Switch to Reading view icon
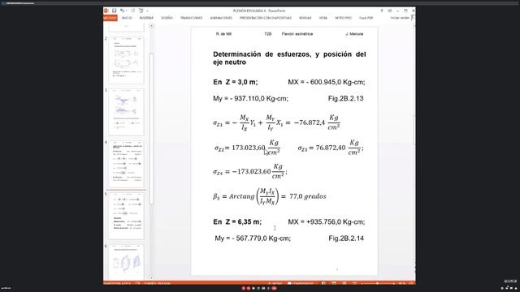The height and width of the screenshot is (292, 520). click(344, 283)
